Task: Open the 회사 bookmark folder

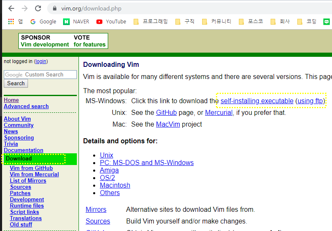Action: tap(280, 22)
